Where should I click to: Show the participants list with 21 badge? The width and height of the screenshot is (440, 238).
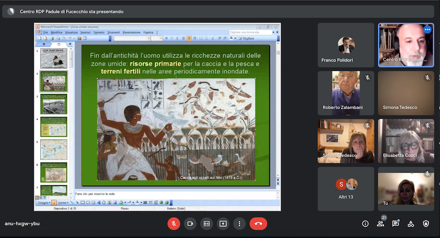(x=380, y=224)
